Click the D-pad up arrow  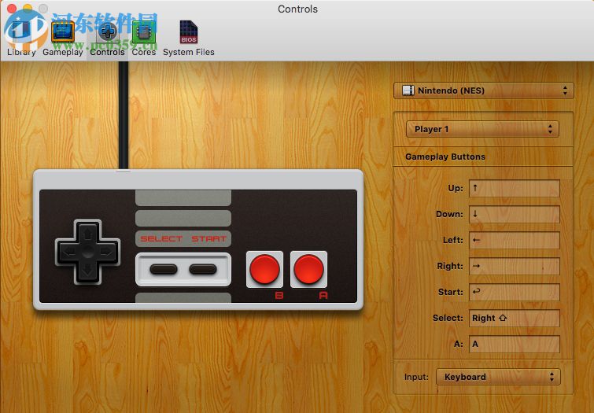click(87, 233)
